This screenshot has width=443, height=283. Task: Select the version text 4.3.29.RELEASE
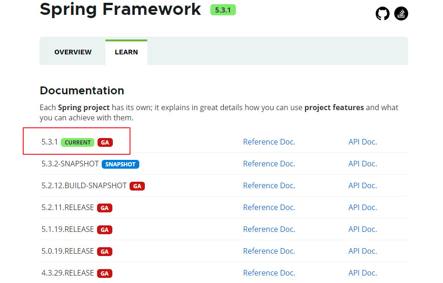(x=67, y=273)
